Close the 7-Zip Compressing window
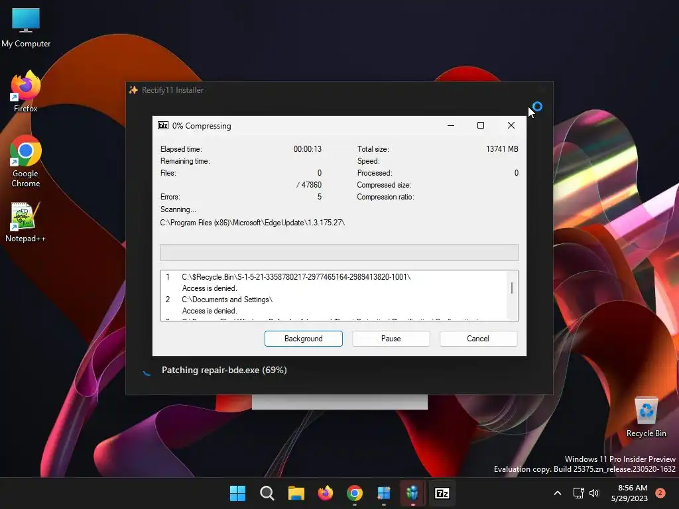The width and height of the screenshot is (679, 509). 511,125
